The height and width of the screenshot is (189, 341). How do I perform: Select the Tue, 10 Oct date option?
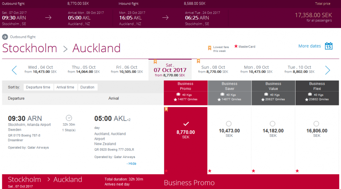(299, 70)
